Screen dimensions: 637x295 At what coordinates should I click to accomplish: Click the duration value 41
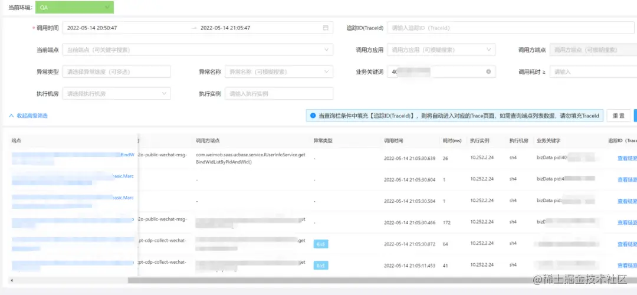(x=445, y=265)
